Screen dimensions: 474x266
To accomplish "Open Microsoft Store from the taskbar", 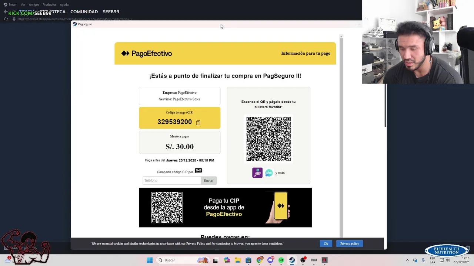I will (248, 260).
